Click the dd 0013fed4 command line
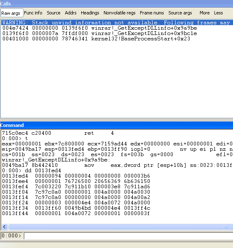233x248 pixels. [31, 171]
